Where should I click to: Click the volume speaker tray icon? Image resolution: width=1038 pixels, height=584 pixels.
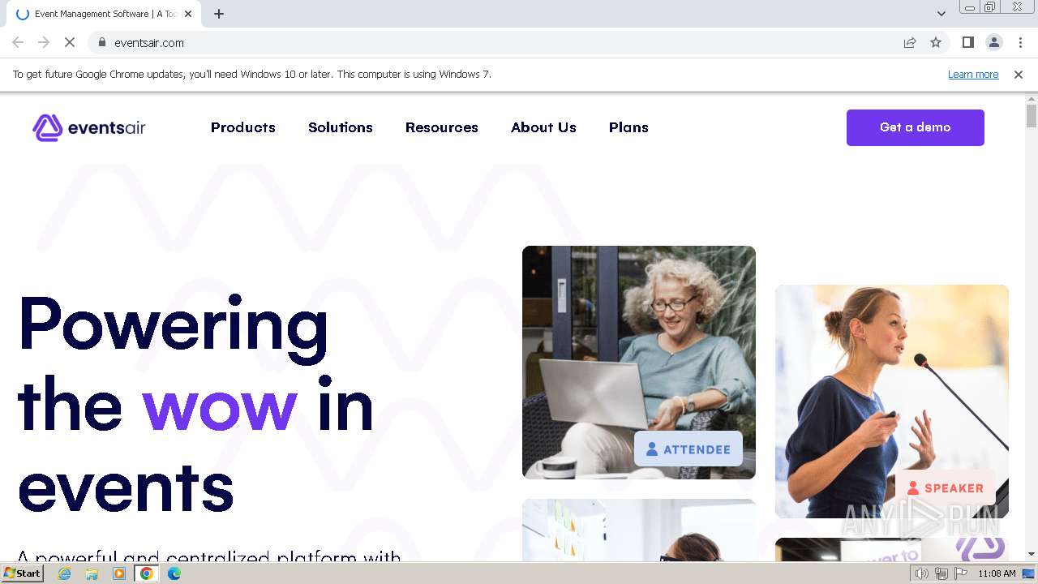pos(921,573)
